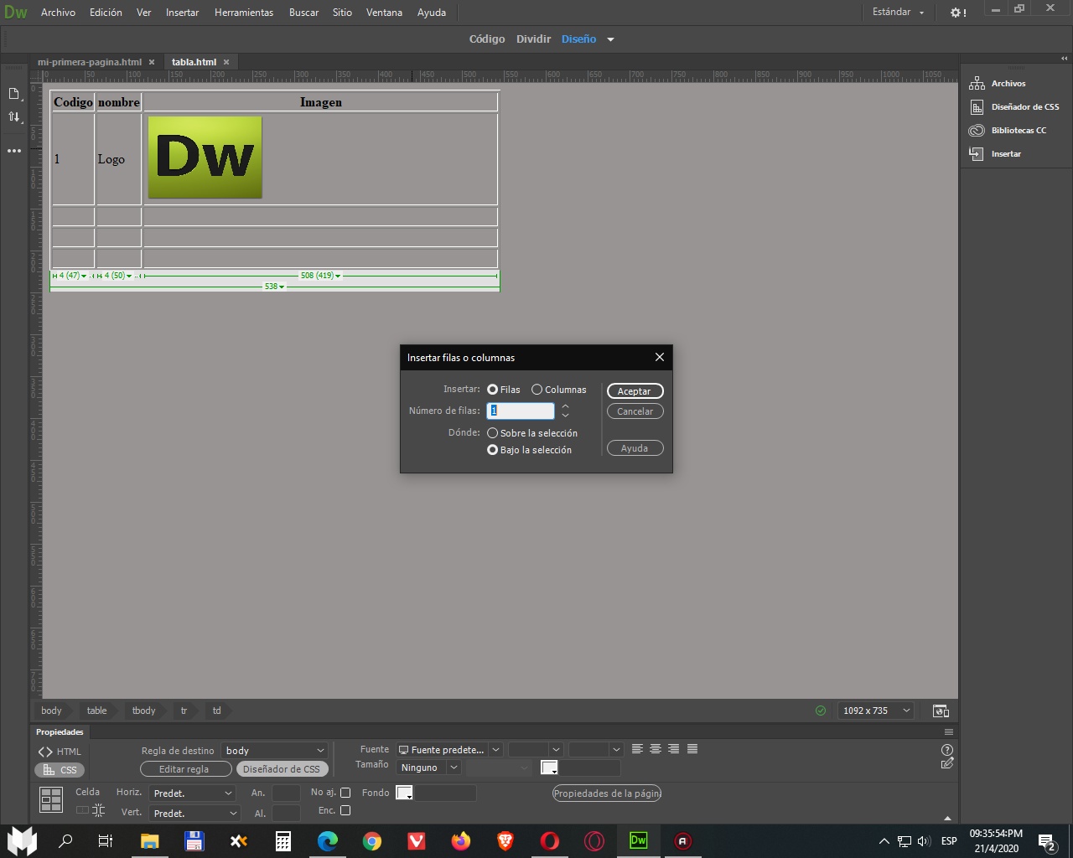Image resolution: width=1073 pixels, height=858 pixels.
Task: Open Properties panel options menu icon
Action: [x=949, y=731]
